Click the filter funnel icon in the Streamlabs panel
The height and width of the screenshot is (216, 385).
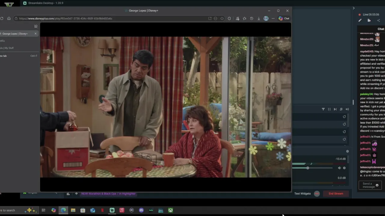pyautogui.click(x=323, y=109)
